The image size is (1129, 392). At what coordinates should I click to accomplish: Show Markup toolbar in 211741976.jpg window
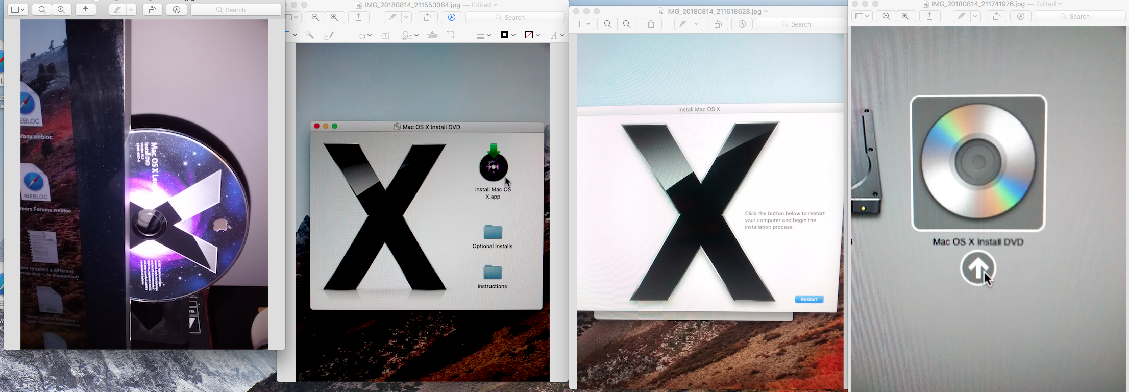1021,16
